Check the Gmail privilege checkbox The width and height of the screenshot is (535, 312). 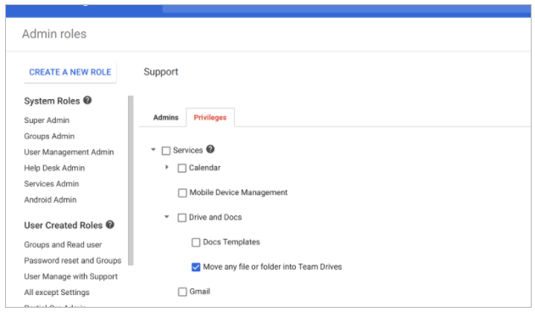coord(182,292)
